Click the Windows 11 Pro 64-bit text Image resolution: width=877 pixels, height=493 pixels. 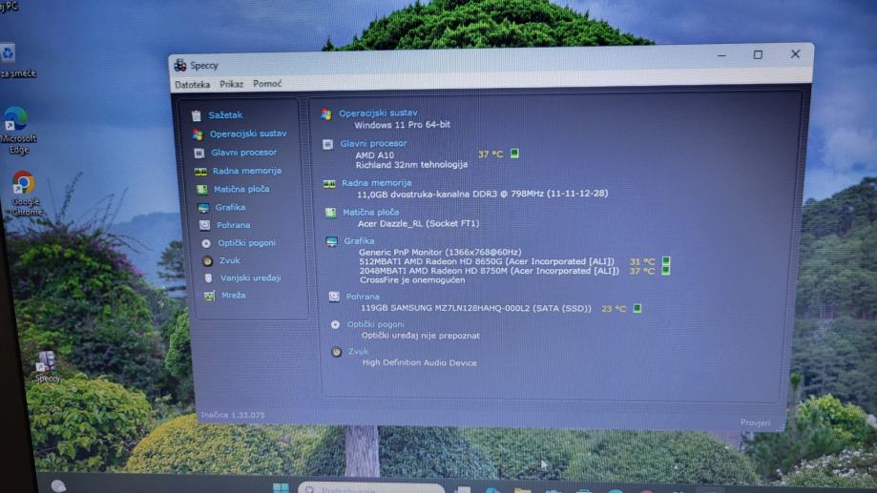click(402, 125)
